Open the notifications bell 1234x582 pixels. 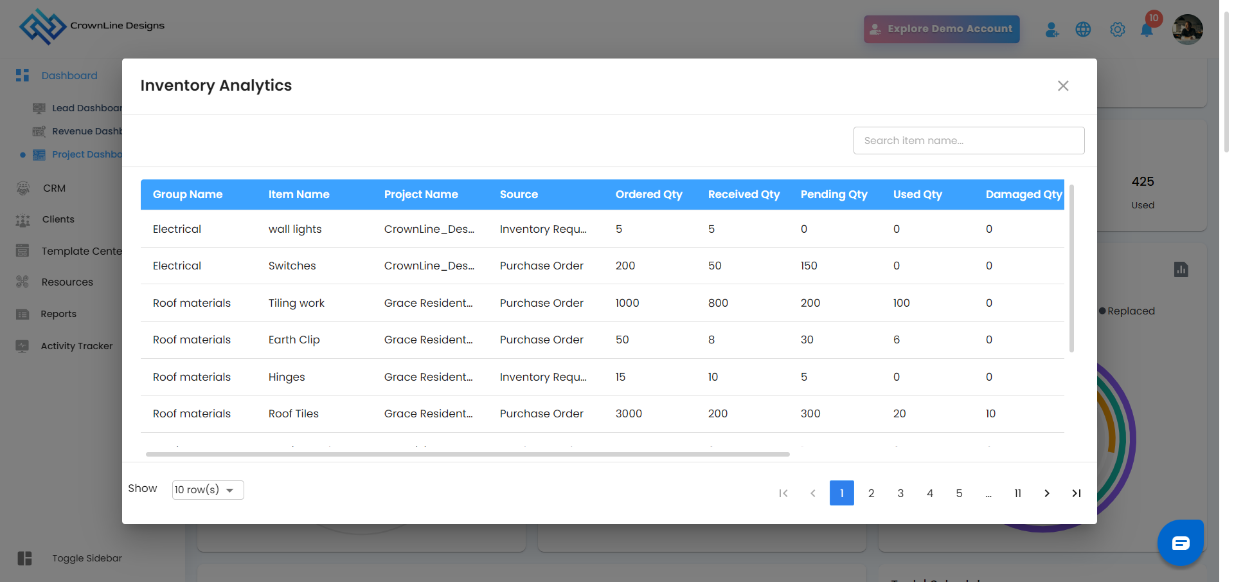click(1147, 30)
